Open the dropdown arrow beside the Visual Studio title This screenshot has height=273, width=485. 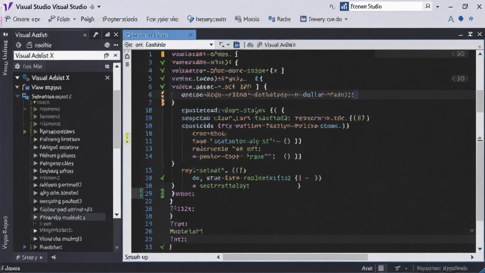(x=99, y=7)
